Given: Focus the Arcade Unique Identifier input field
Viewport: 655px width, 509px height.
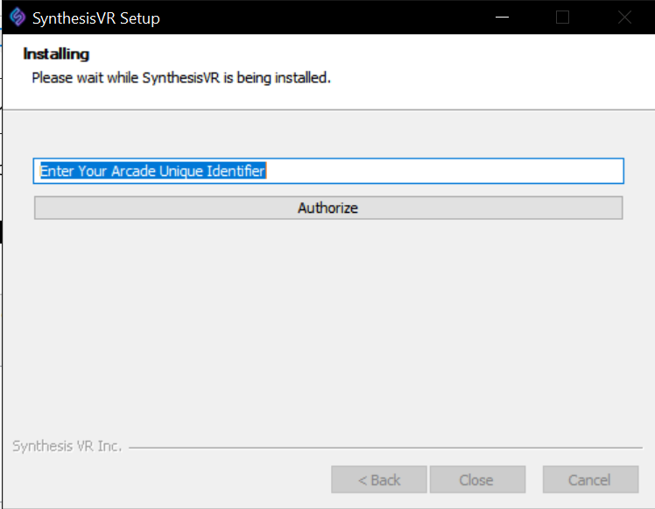Looking at the screenshot, I should click(328, 171).
